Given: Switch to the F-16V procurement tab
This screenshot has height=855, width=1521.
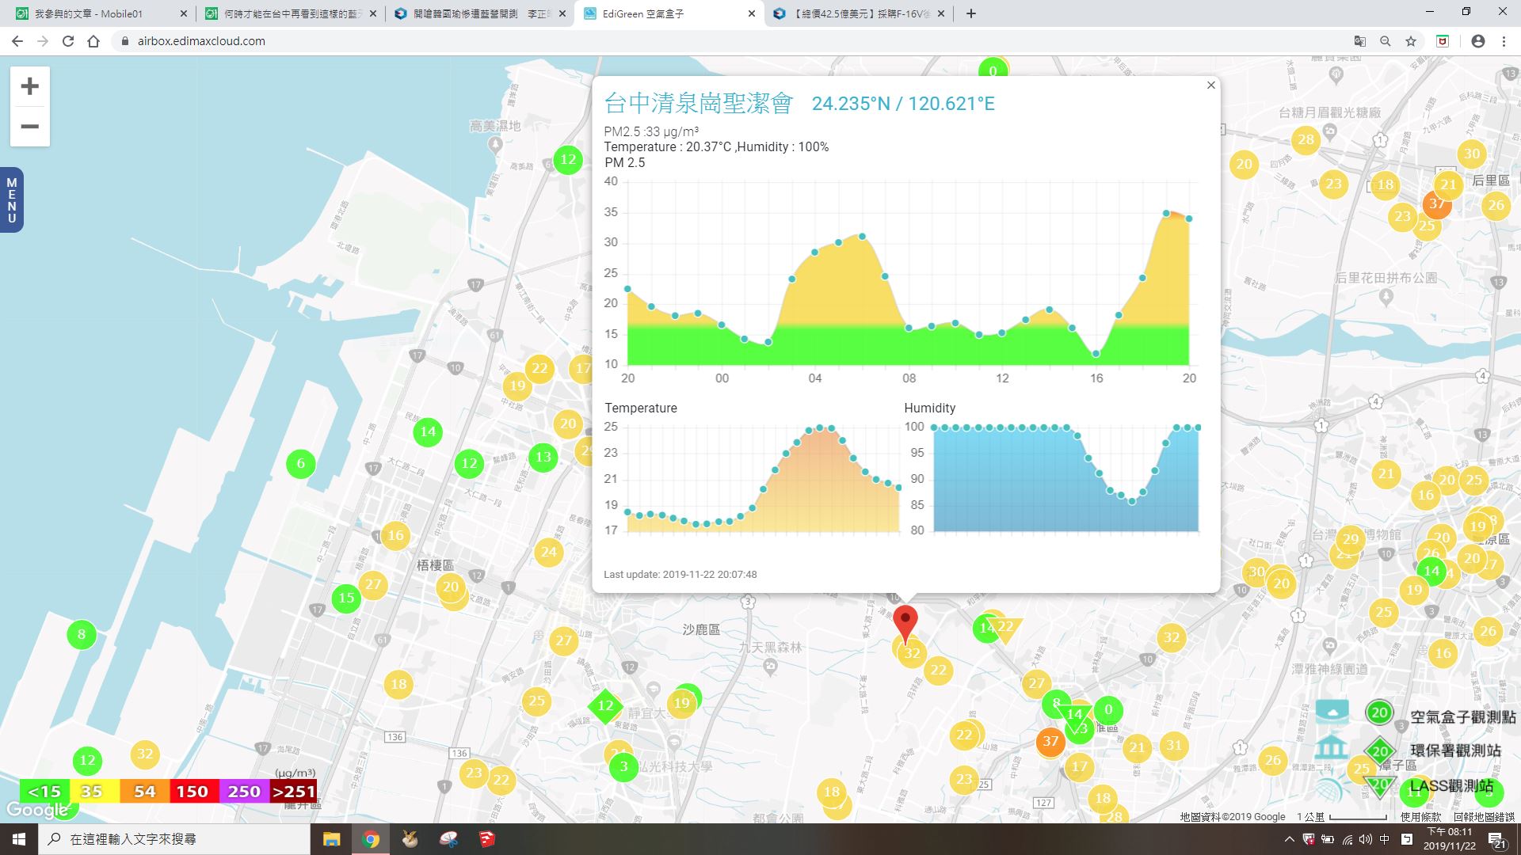Looking at the screenshot, I should coord(858,13).
